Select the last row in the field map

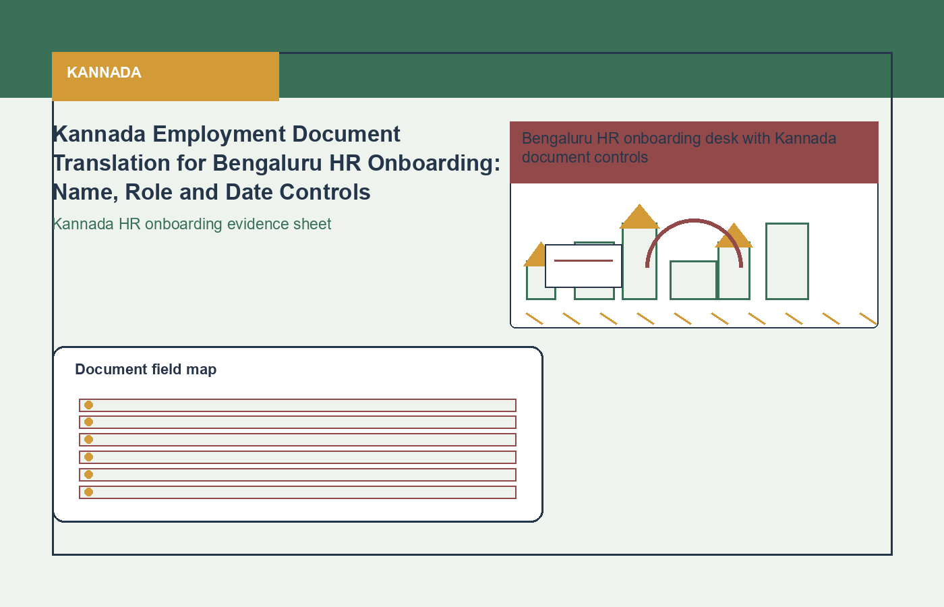click(297, 492)
